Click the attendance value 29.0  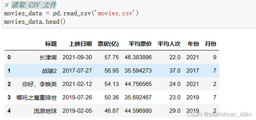click(x=175, y=111)
